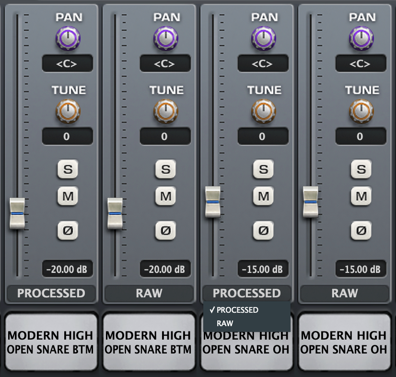Click the Pan knob on the raw Snare BTM channel
396x377 pixels.
(165, 38)
